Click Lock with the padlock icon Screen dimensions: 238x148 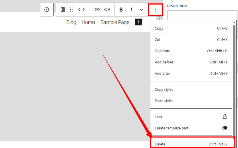191,117
